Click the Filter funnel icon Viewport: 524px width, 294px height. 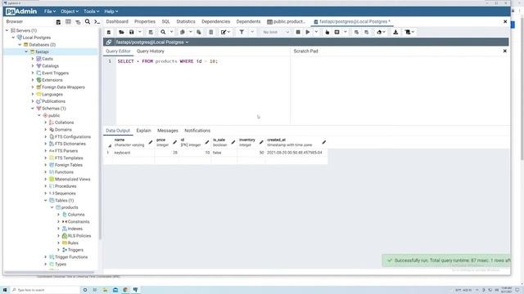(x=242, y=32)
